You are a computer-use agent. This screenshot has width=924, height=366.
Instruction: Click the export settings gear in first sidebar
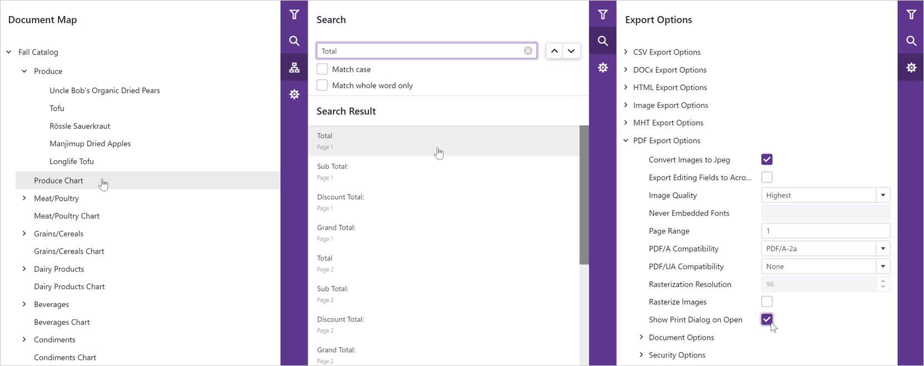[x=294, y=95]
